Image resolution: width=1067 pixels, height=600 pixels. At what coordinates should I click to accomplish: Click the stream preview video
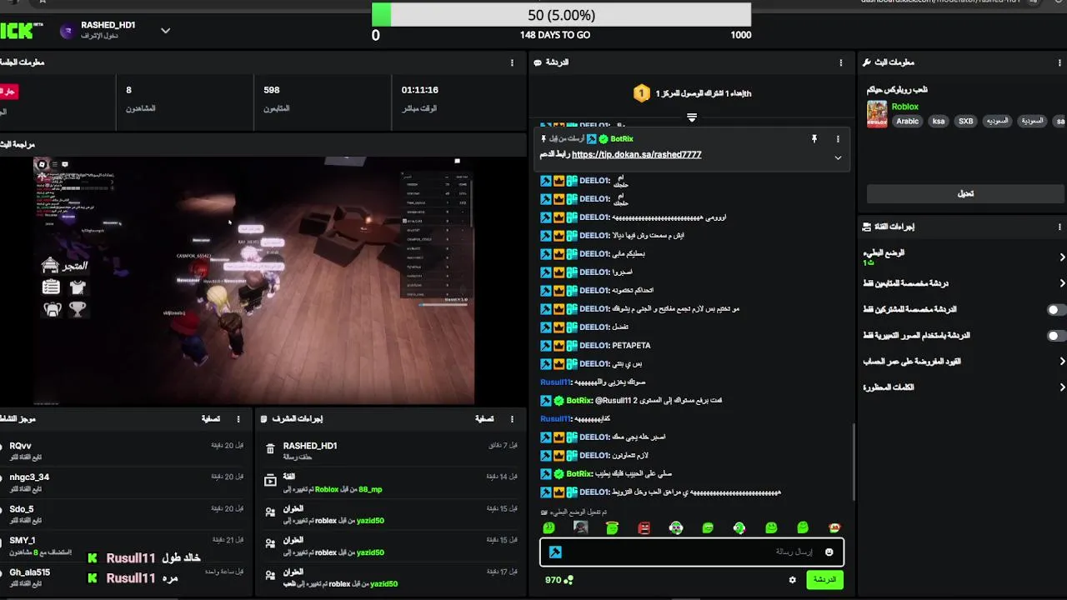[253, 280]
